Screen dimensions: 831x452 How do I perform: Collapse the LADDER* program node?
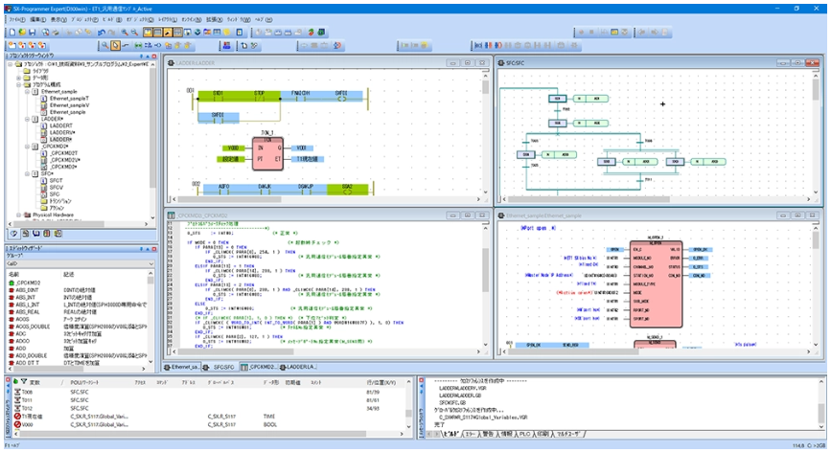[27, 118]
